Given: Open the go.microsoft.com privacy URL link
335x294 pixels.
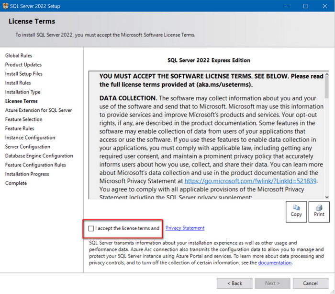Looking at the screenshot, I should point(251,181).
